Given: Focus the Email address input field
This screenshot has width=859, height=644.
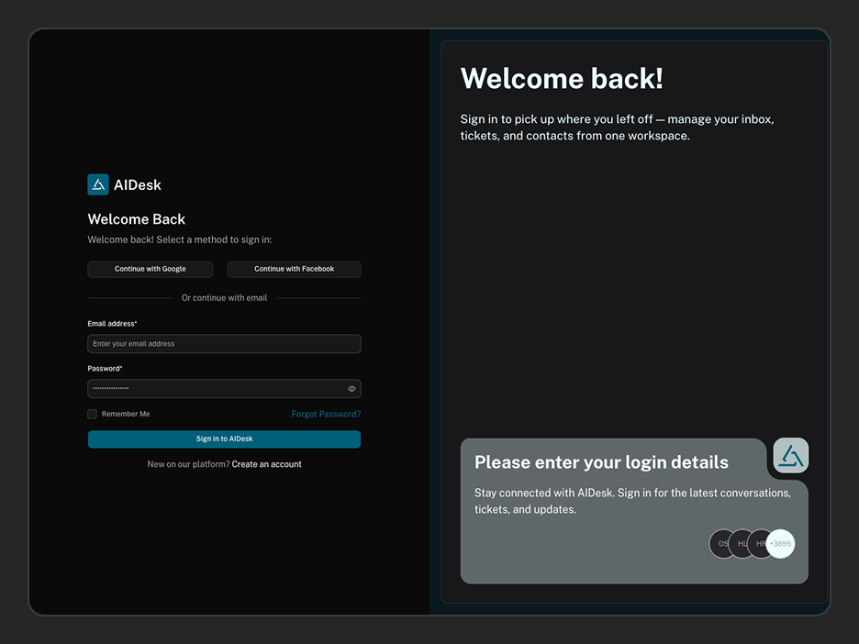Looking at the screenshot, I should coord(224,344).
